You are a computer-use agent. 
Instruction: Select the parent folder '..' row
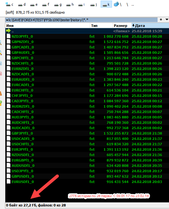(x=87, y=31)
